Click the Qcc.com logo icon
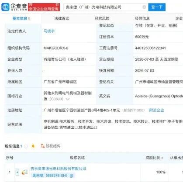Image resolution: width=183 pixels, height=183 pixels. (x=5, y=7)
